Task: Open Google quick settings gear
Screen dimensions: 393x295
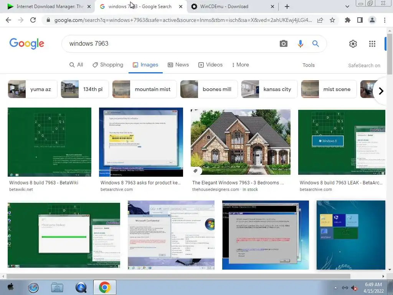Action: [353, 44]
